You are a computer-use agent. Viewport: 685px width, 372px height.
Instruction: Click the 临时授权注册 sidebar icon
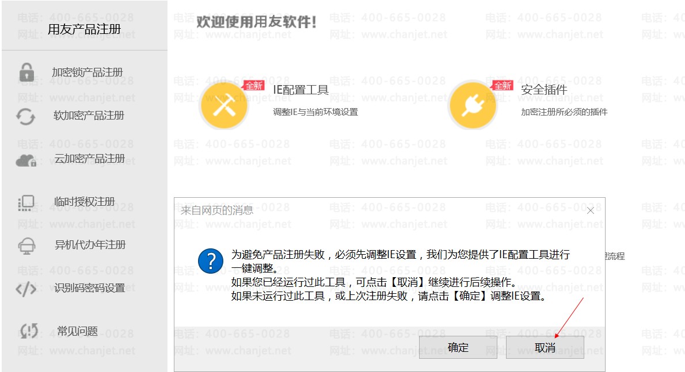26,203
